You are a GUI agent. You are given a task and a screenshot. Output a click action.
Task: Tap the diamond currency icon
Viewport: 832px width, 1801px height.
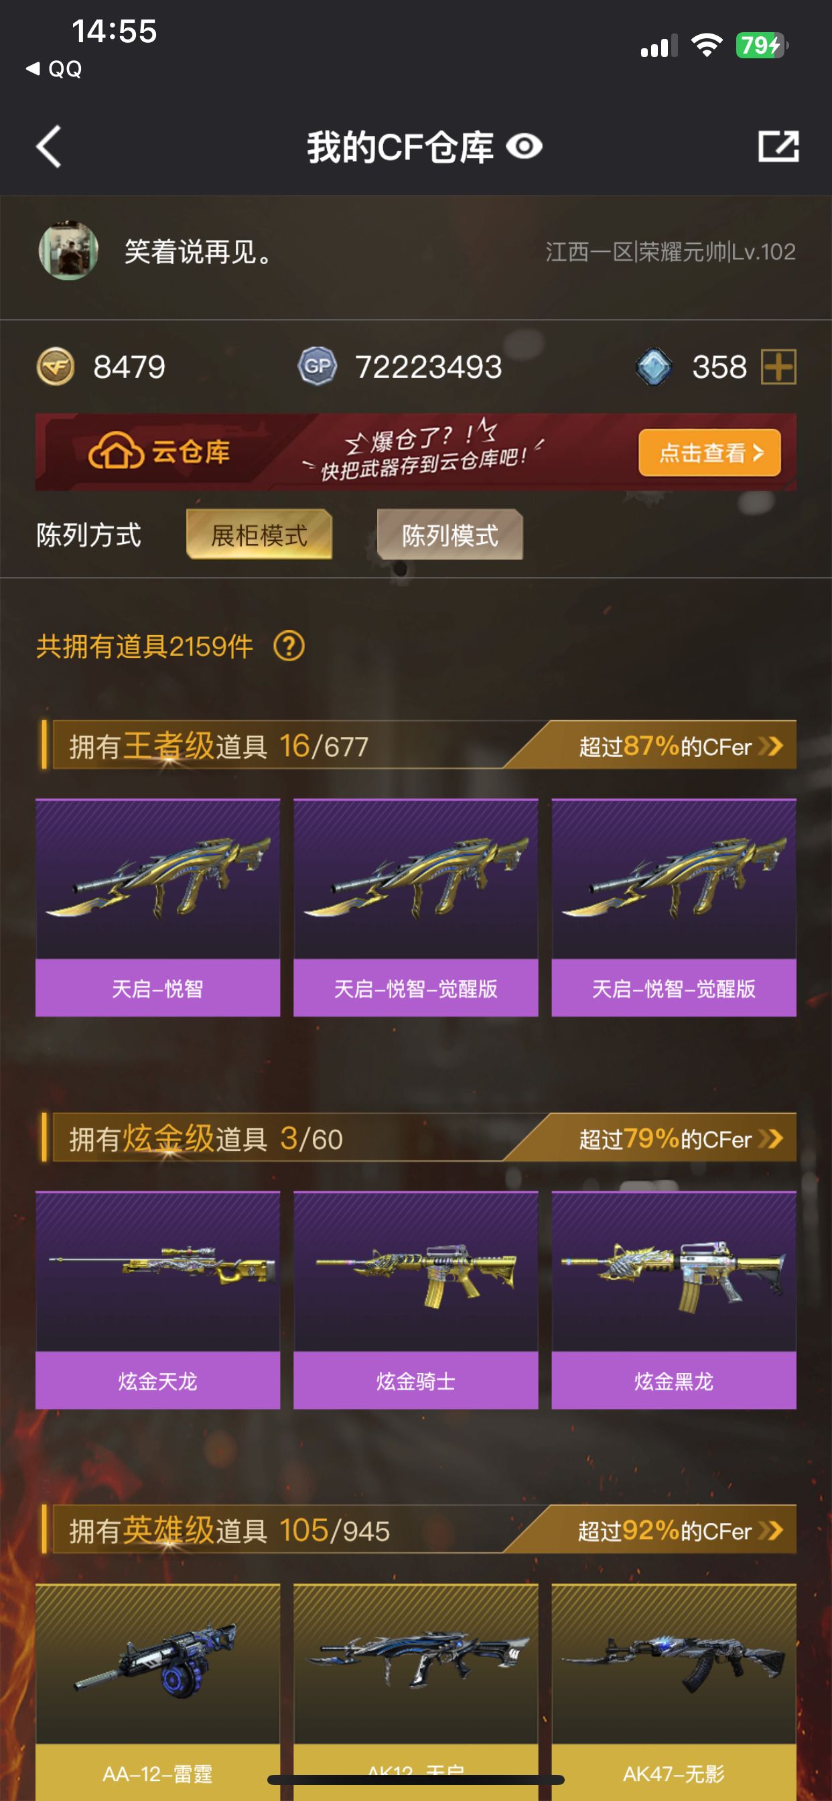(654, 367)
